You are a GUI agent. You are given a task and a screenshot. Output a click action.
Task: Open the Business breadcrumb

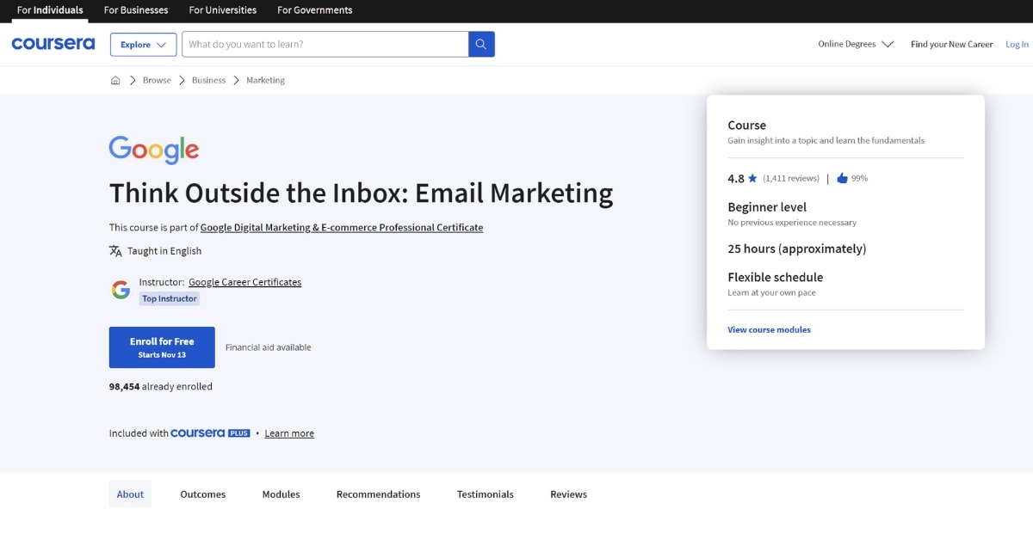click(x=208, y=80)
